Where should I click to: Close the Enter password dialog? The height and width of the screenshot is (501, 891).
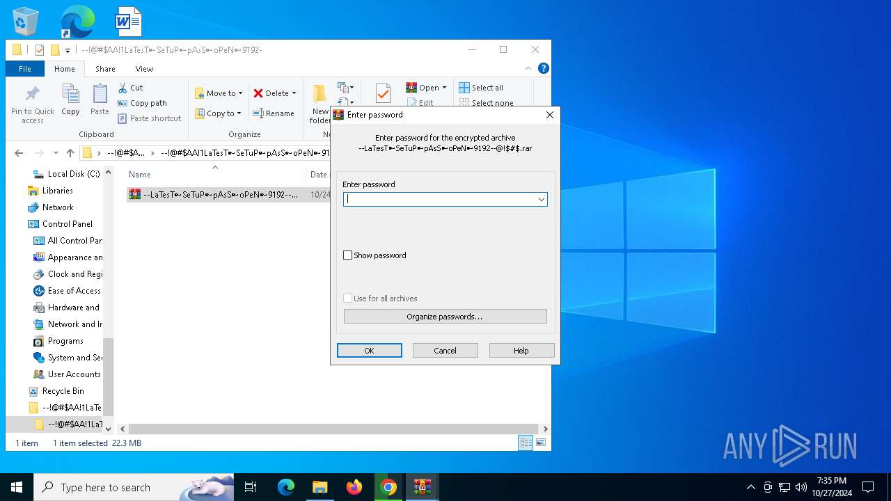point(550,115)
